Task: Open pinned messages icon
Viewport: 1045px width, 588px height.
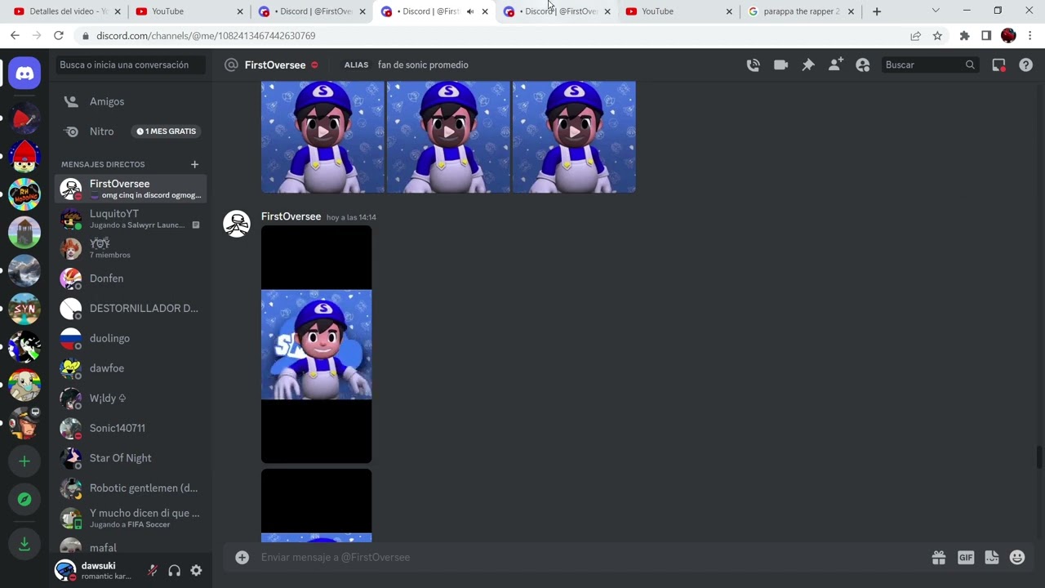Action: (x=808, y=65)
